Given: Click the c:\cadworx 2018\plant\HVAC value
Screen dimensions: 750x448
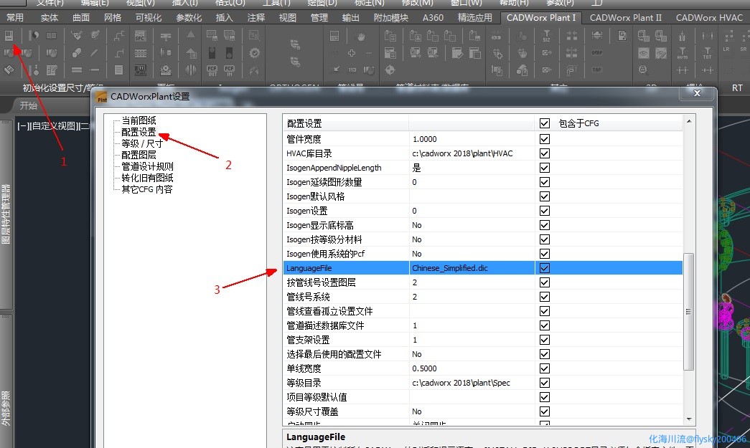Looking at the screenshot, I should coord(472,153).
